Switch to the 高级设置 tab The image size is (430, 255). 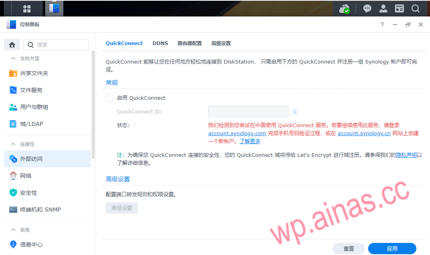click(221, 43)
